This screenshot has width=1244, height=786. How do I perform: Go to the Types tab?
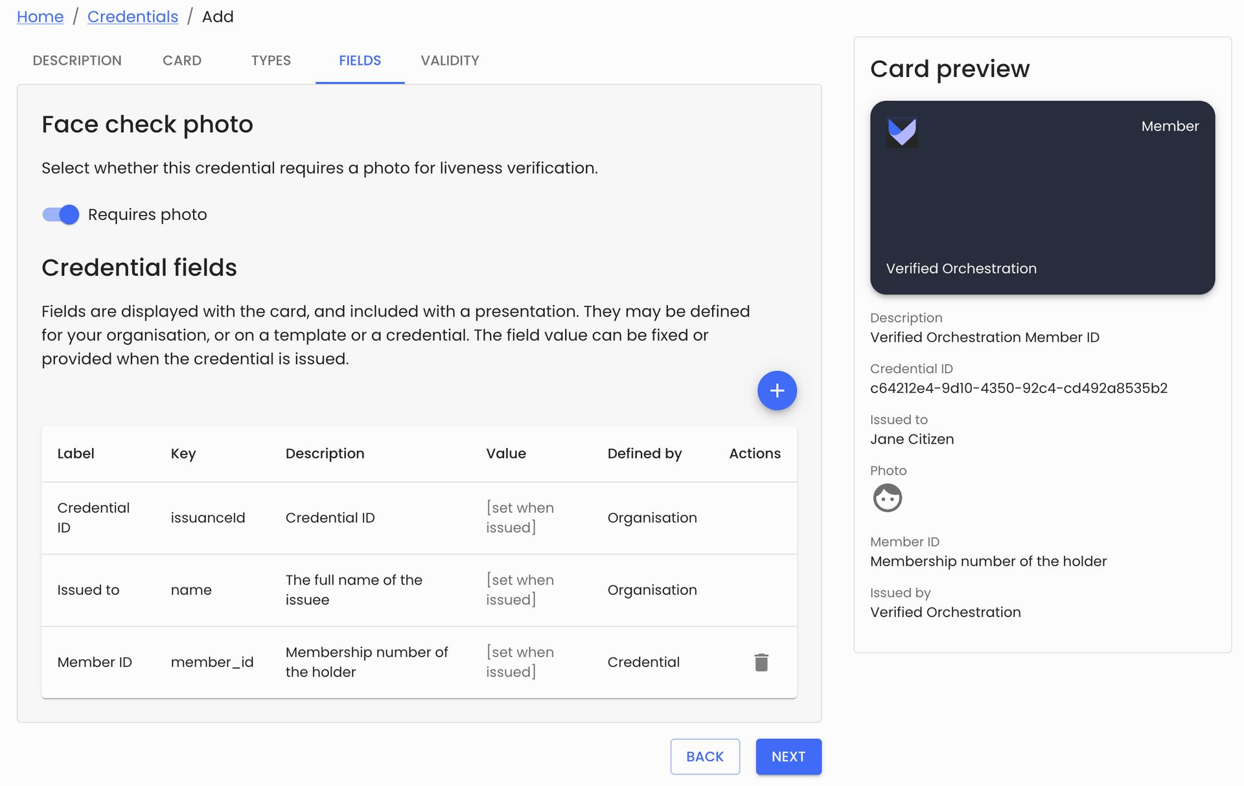(271, 60)
